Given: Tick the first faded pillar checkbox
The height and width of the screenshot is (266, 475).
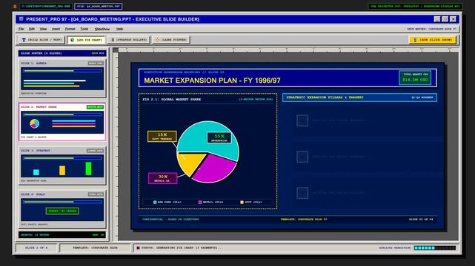Looking at the screenshot, I should click(x=302, y=120).
